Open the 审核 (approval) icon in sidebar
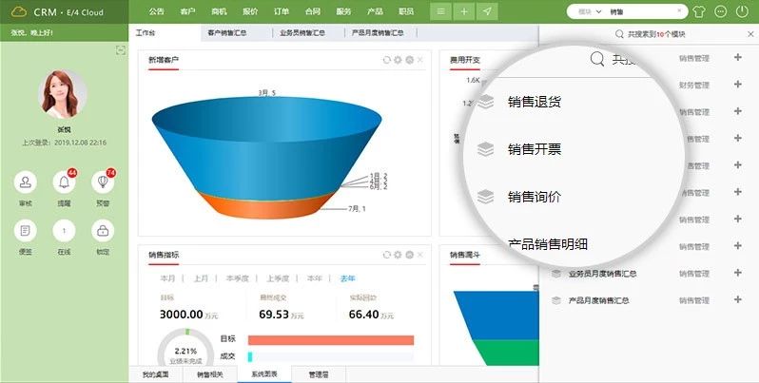759x383 pixels. 26,181
